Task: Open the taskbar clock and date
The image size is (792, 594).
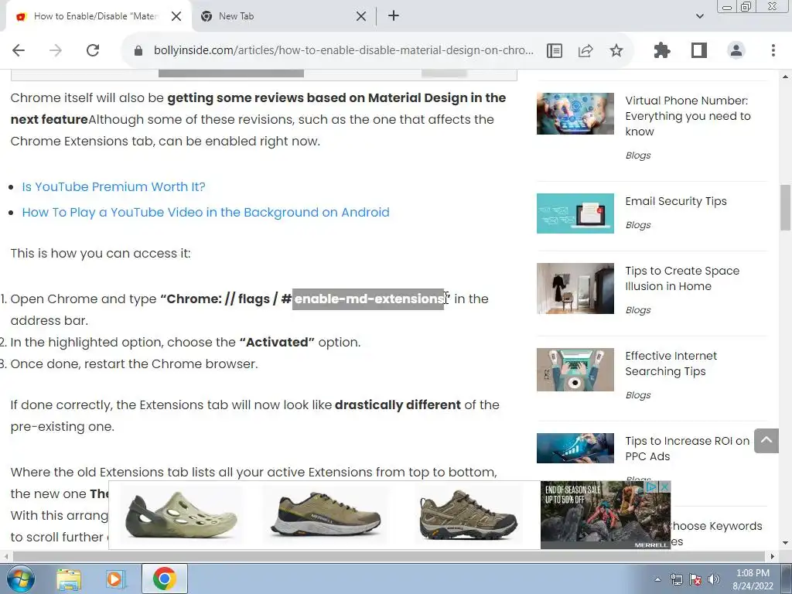Action: 753,579
